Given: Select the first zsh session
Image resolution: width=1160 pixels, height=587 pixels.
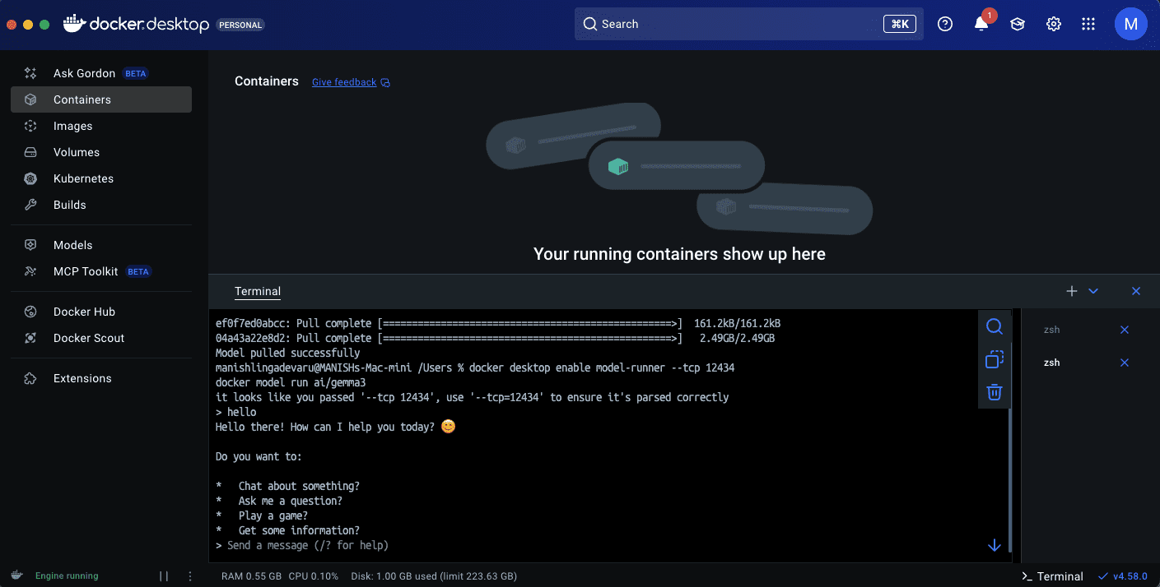Looking at the screenshot, I should (x=1051, y=330).
